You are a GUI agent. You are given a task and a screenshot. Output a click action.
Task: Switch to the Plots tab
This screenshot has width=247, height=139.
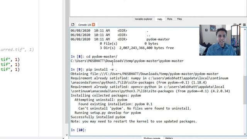tap(169, 19)
